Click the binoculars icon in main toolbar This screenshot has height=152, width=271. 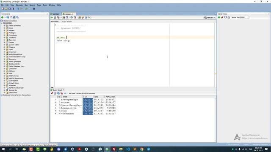34,8
